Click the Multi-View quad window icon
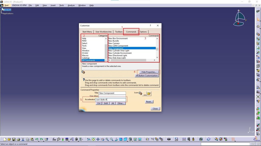Viewport: 261px width, 146px height. 121,139
